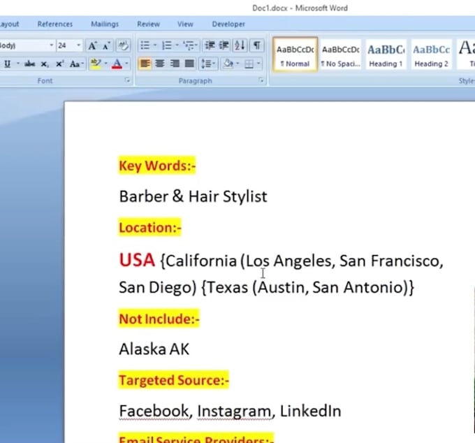Open the Review tab
Screen dimensions: 475x443
pyautogui.click(x=148, y=24)
